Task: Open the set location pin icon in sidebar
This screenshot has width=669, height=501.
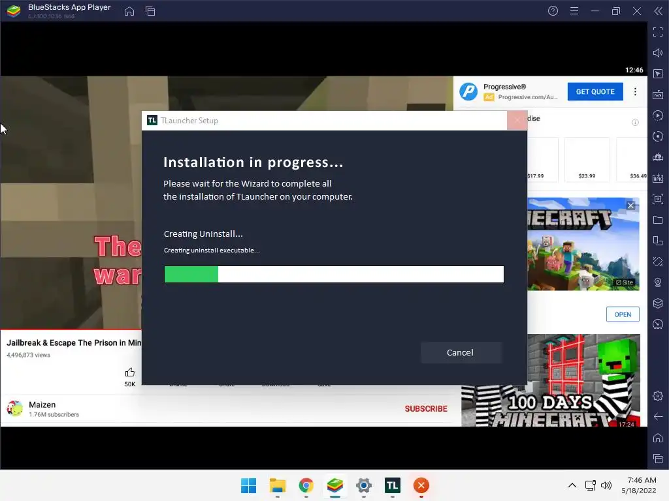Action: pos(658,282)
